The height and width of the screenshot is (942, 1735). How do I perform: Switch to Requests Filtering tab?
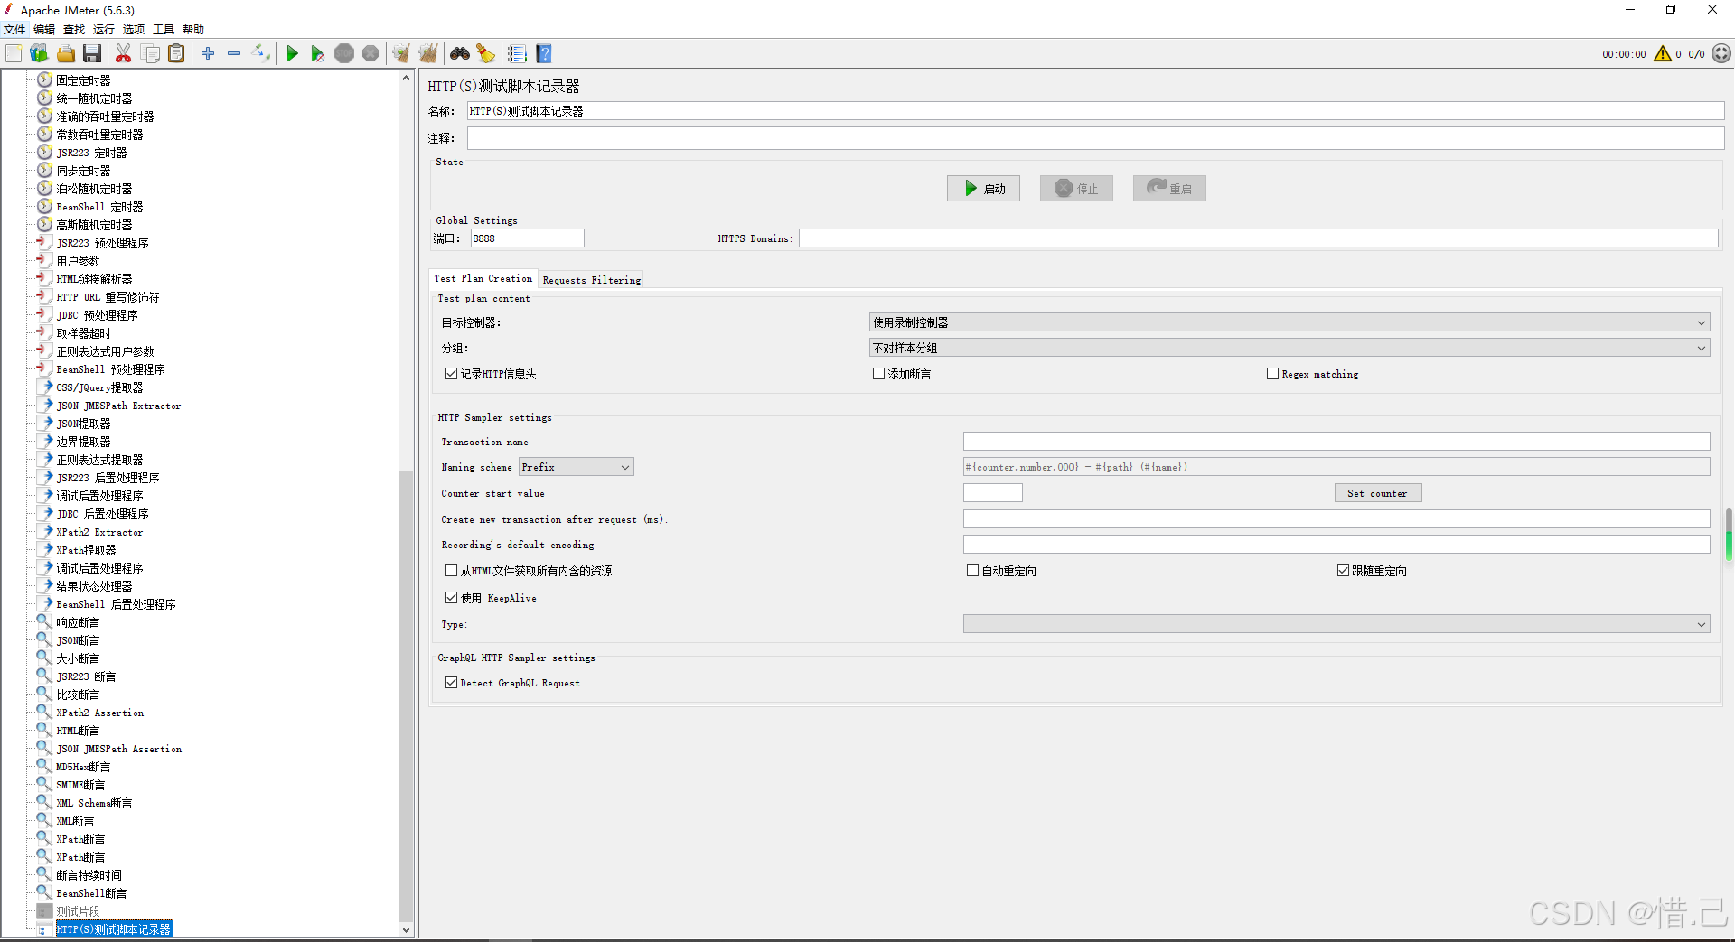pos(592,280)
